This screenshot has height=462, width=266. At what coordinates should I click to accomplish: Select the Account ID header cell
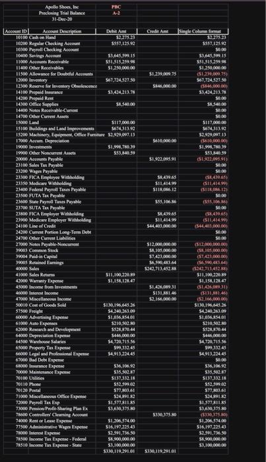[x=16, y=31]
